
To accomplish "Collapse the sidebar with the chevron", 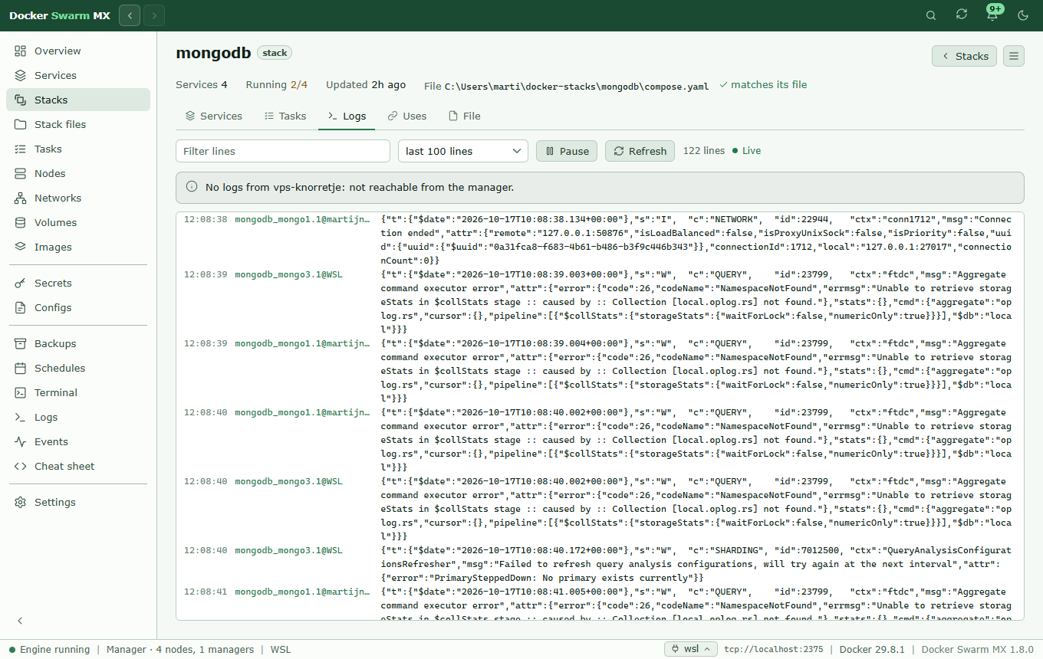I will (21, 621).
